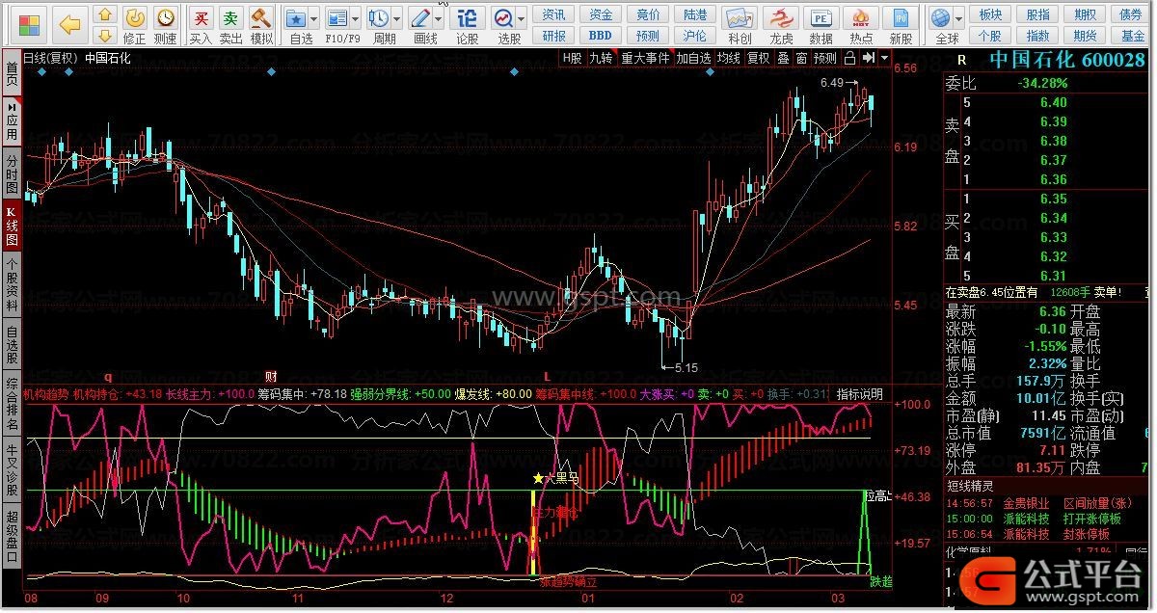The height and width of the screenshot is (613, 1157).
Task: Click the 牛叉诊股 sidebar tab
Action: tap(12, 470)
